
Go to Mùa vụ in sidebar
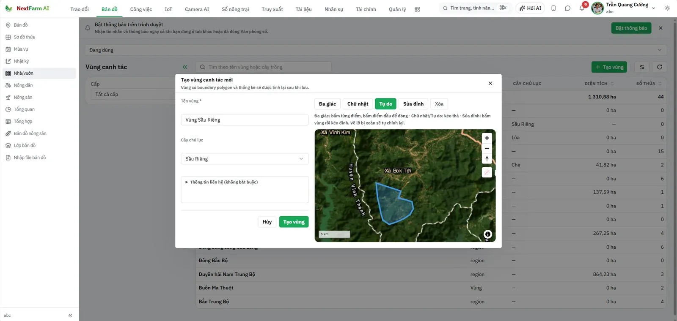pos(21,49)
